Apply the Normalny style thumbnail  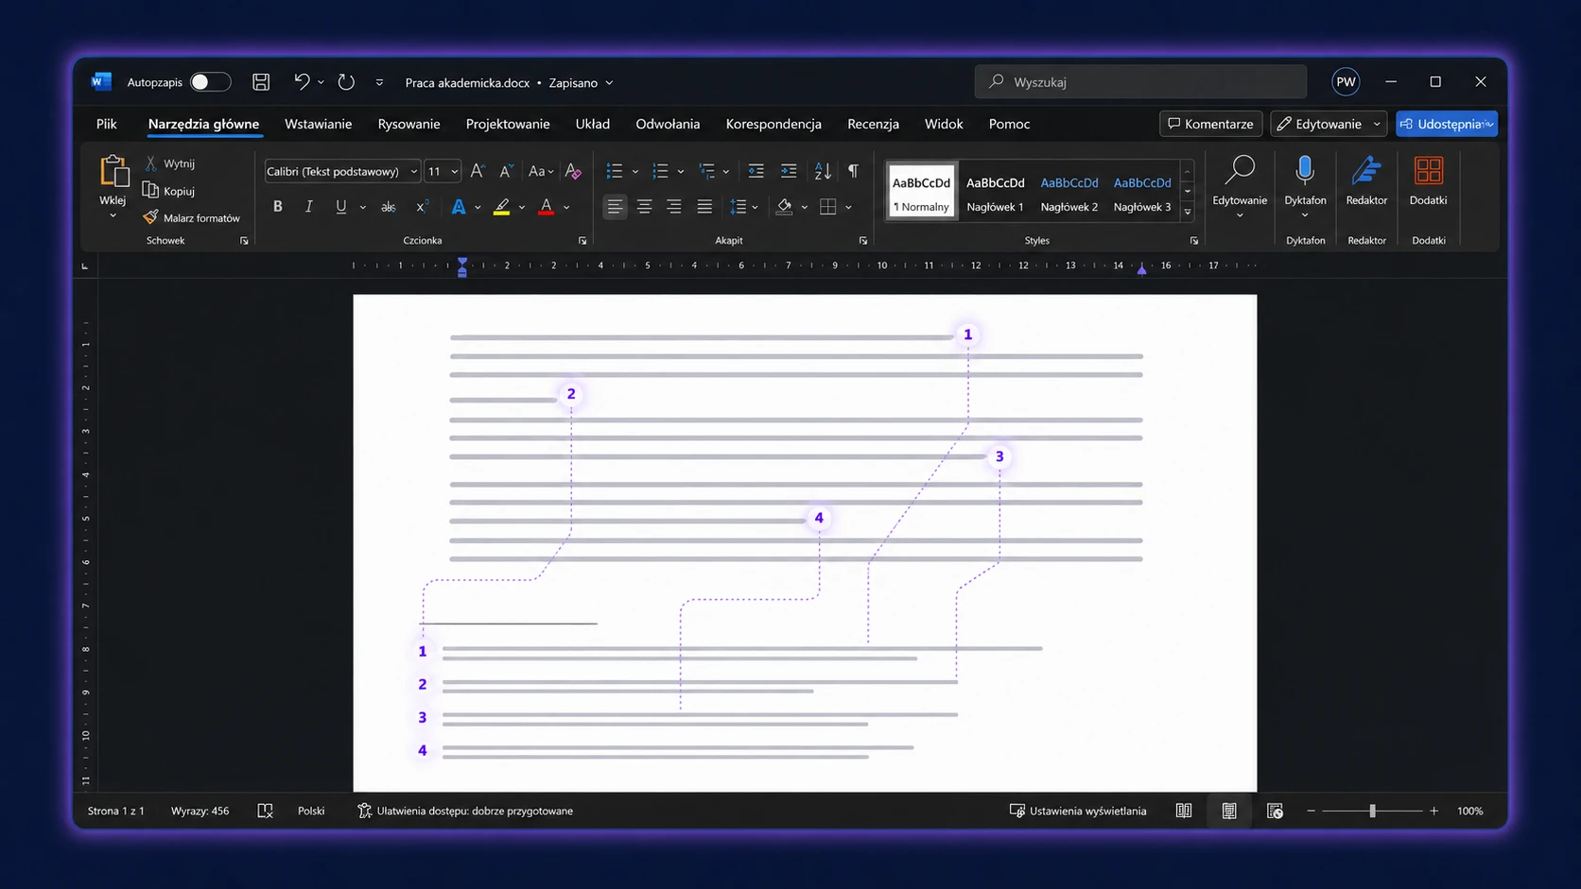[921, 192]
